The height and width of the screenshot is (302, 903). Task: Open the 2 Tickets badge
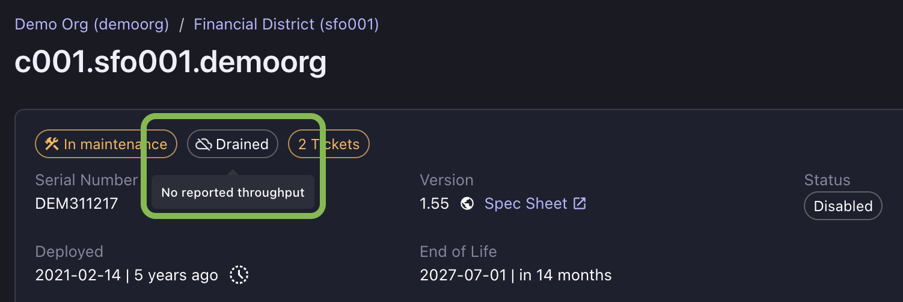329,144
